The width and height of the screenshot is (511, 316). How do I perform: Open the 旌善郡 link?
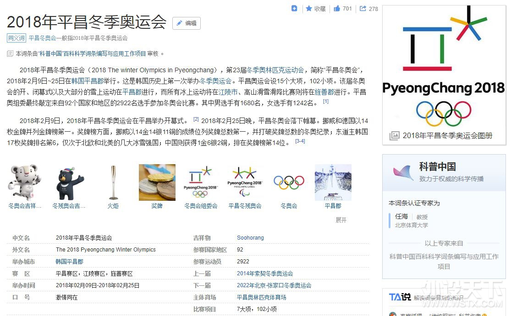324,92
